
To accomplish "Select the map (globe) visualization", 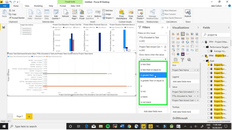I will pyautogui.click(x=197, y=42).
